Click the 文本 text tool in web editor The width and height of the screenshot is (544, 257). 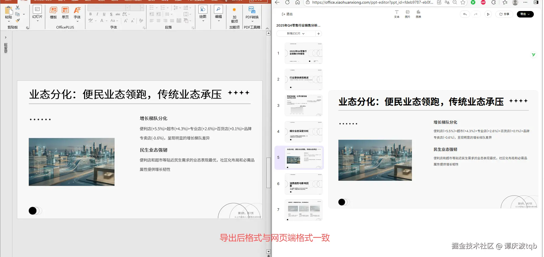pos(397,14)
